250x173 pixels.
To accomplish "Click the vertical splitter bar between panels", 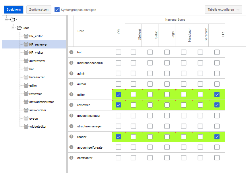I will pos(67,95).
